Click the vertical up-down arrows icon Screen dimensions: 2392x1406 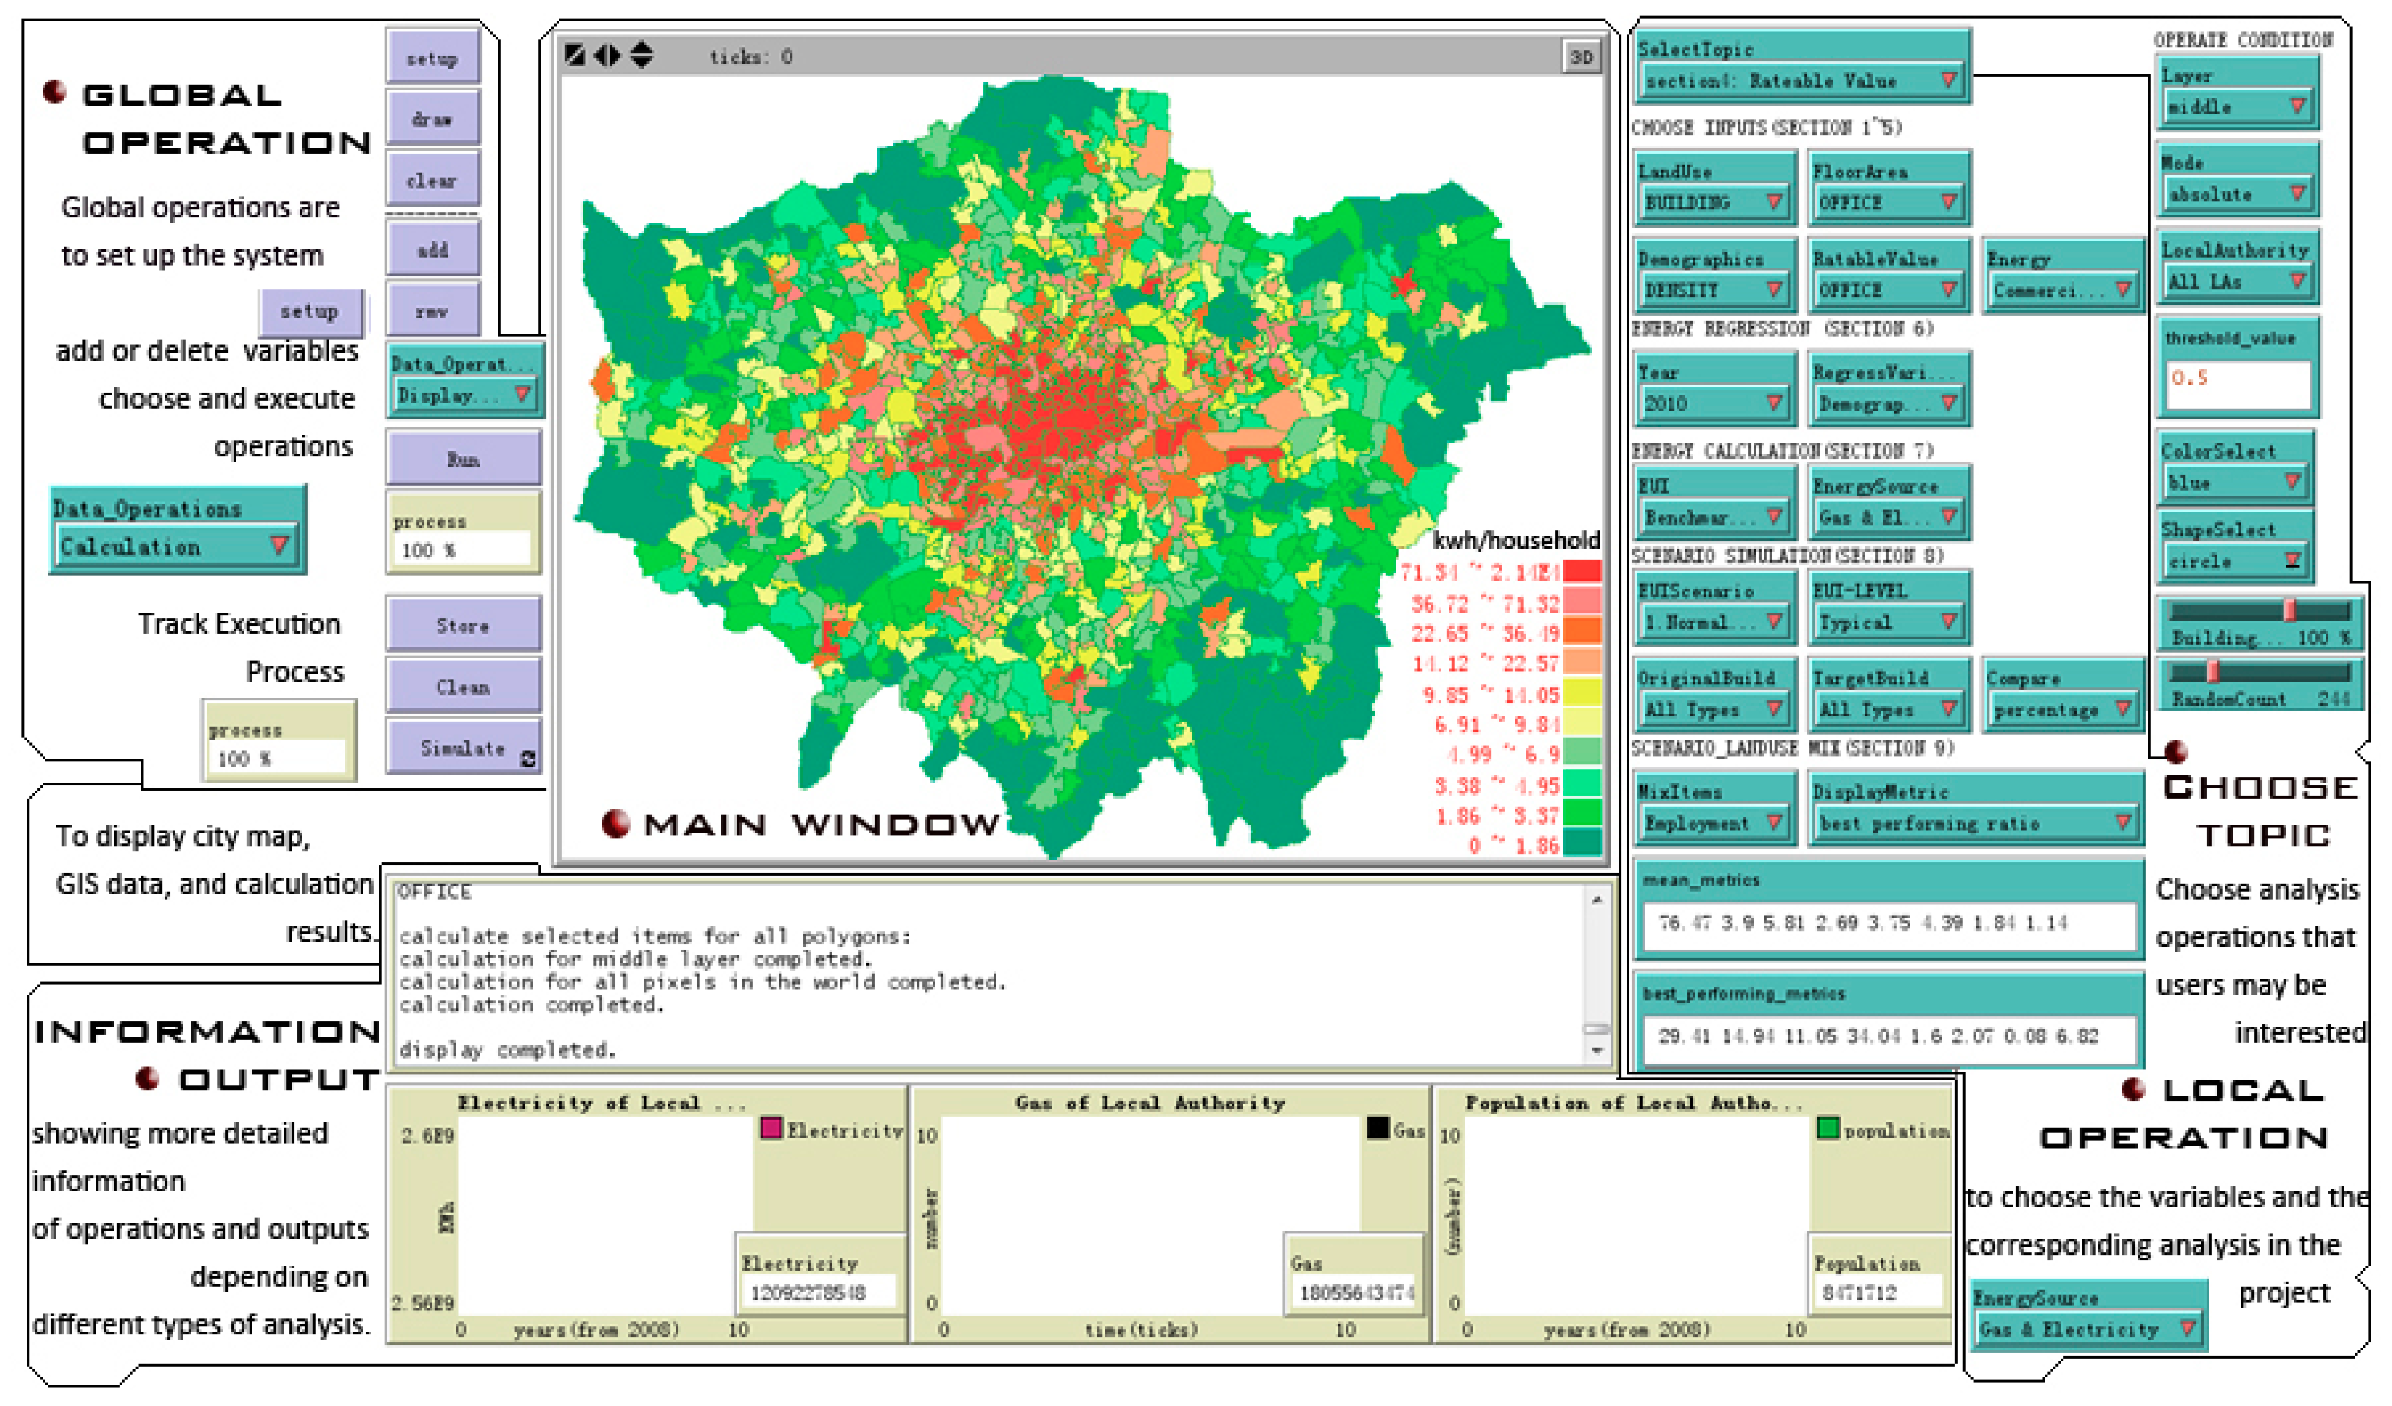[642, 55]
